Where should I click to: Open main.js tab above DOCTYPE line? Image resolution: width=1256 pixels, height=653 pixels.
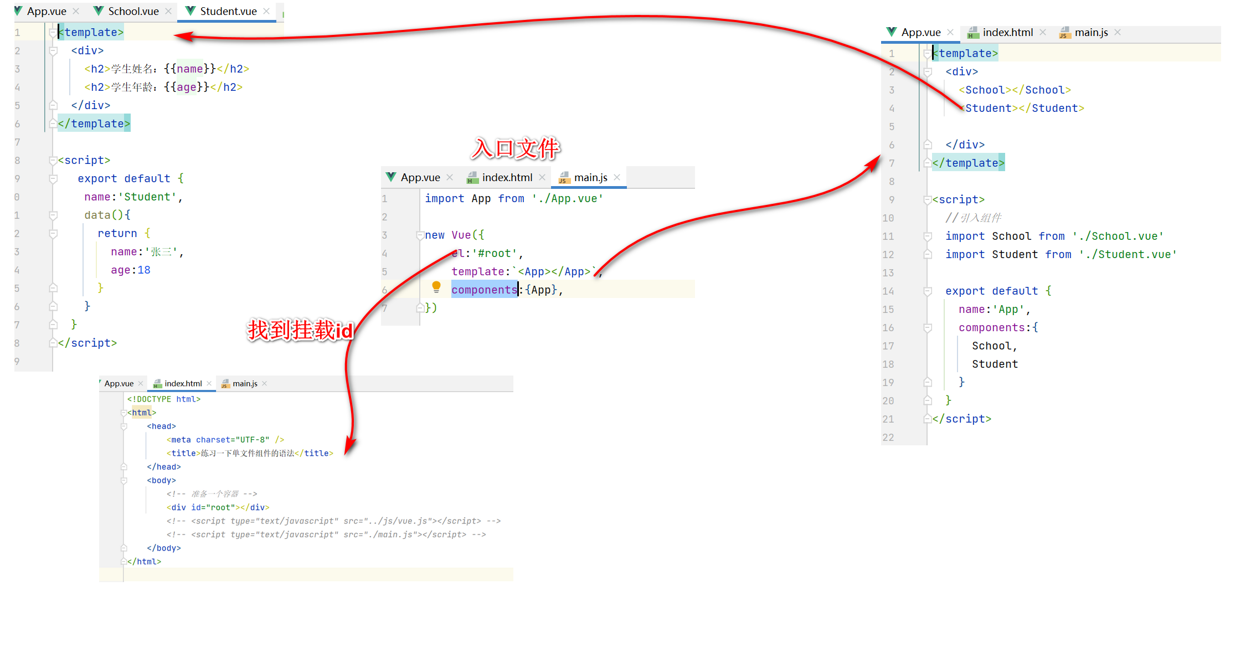244,383
